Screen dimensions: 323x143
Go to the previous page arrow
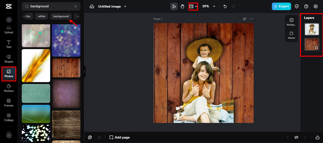287,137
